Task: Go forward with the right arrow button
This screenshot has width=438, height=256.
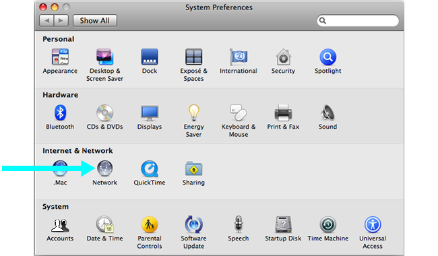Action: (x=61, y=21)
